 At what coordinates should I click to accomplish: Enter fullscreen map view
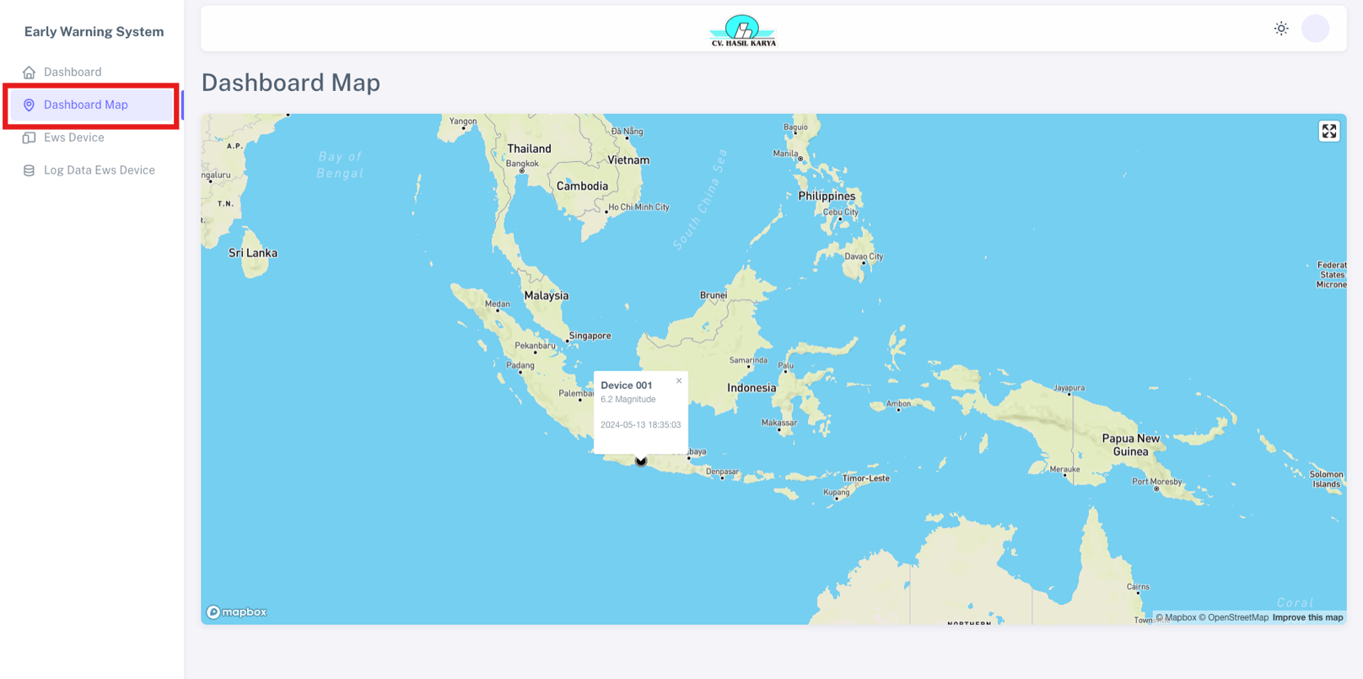tap(1329, 132)
